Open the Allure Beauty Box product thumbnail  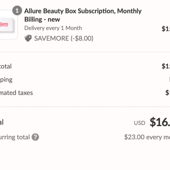click(x=9, y=24)
